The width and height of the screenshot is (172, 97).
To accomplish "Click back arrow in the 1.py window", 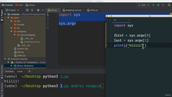I will [108, 20].
